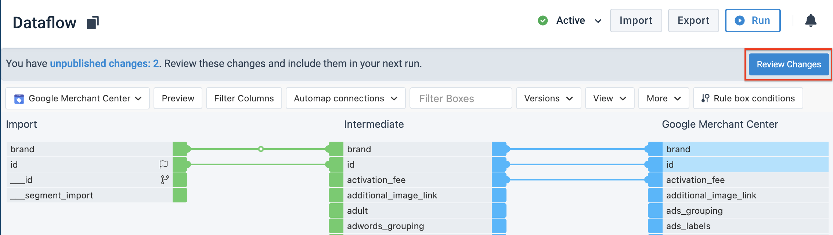Click green connector box of ___segment_import row
The height and width of the screenshot is (235, 833).
point(180,195)
